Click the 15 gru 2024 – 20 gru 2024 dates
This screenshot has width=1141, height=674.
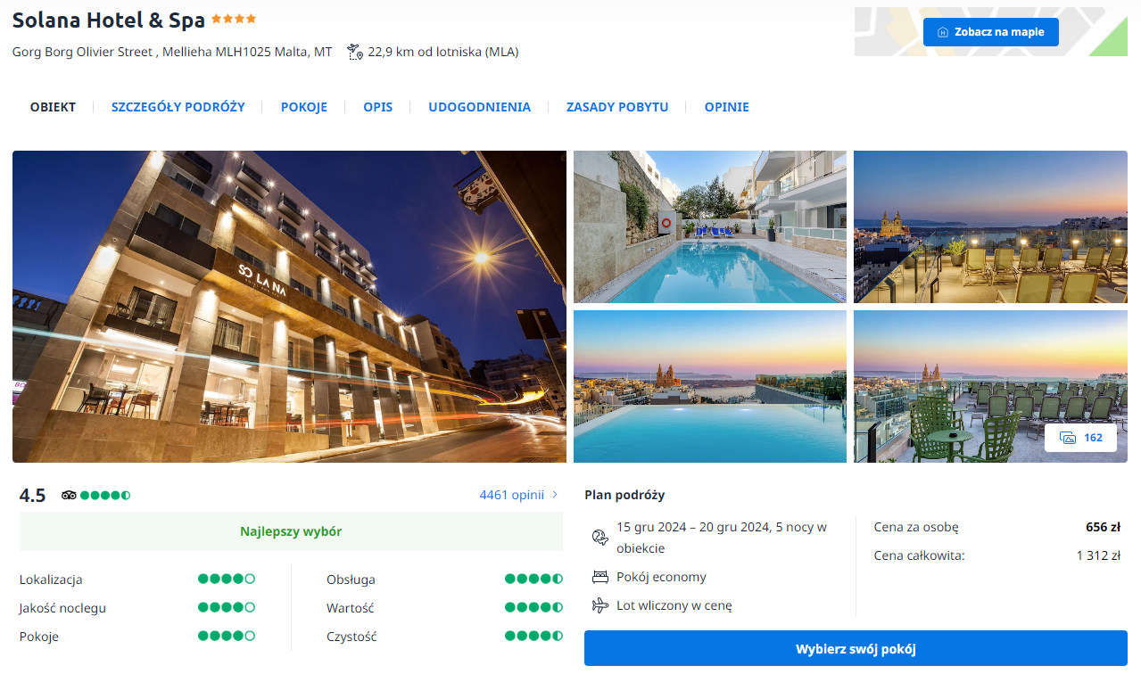pyautogui.click(x=722, y=538)
